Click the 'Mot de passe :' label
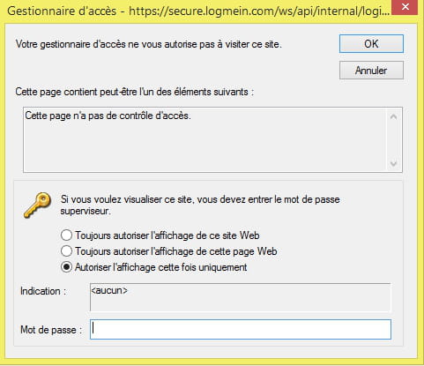 coord(51,330)
